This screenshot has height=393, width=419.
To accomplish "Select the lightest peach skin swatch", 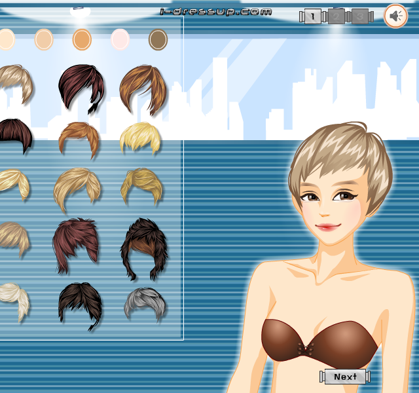I will pos(6,39).
